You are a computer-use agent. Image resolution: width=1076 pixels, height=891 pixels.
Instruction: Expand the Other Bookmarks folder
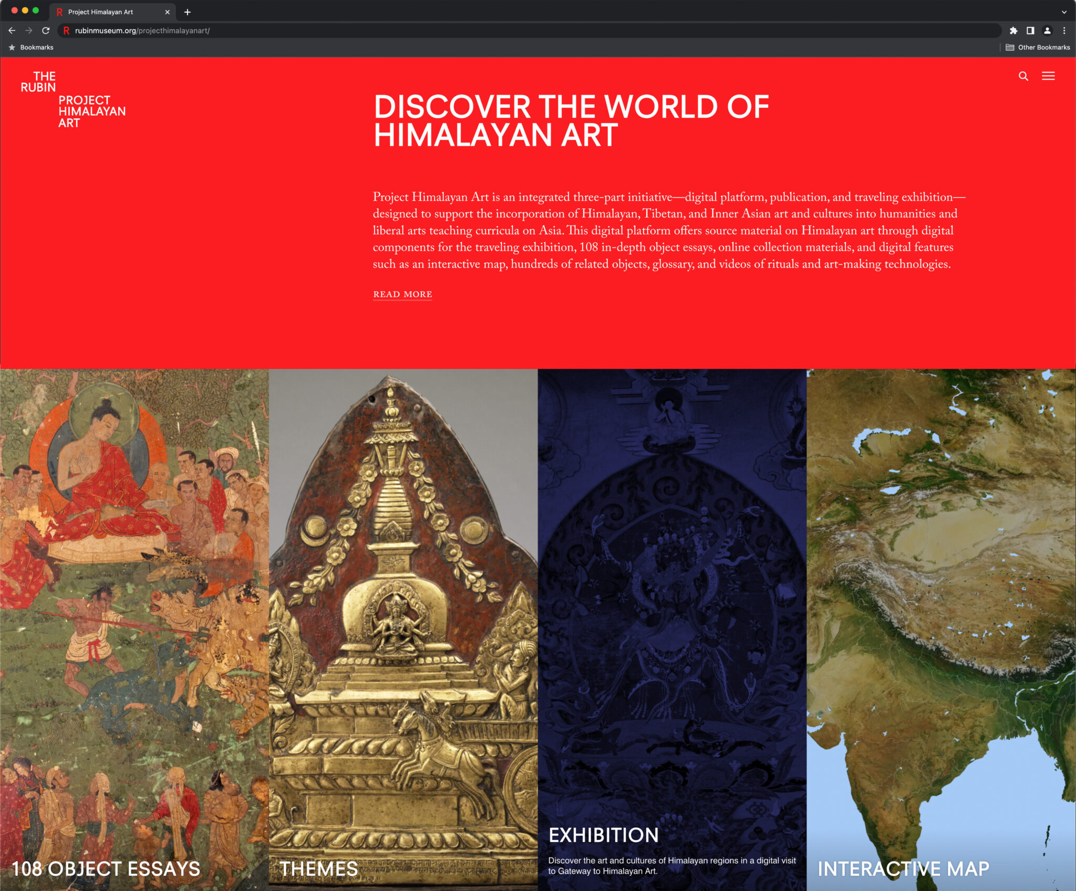pyautogui.click(x=1038, y=47)
